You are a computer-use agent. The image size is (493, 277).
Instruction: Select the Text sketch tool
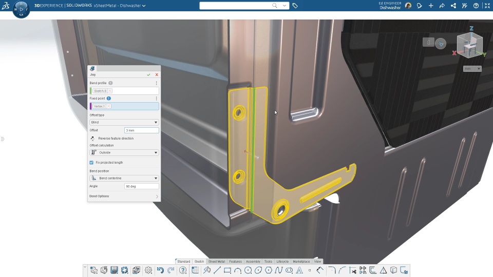tap(299, 270)
